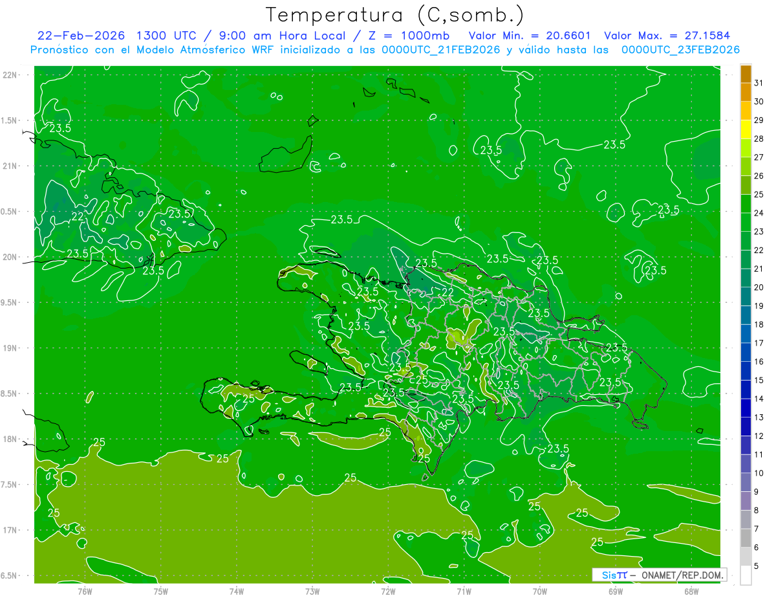Click the orange swatch between 30 and 31
The width and height of the screenshot is (776, 600).
[746, 93]
